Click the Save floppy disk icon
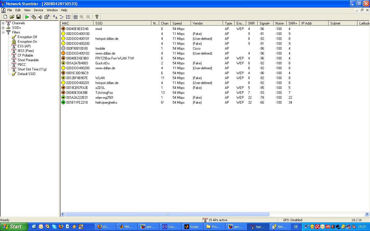This screenshot has height=231, width=370. click(18, 17)
